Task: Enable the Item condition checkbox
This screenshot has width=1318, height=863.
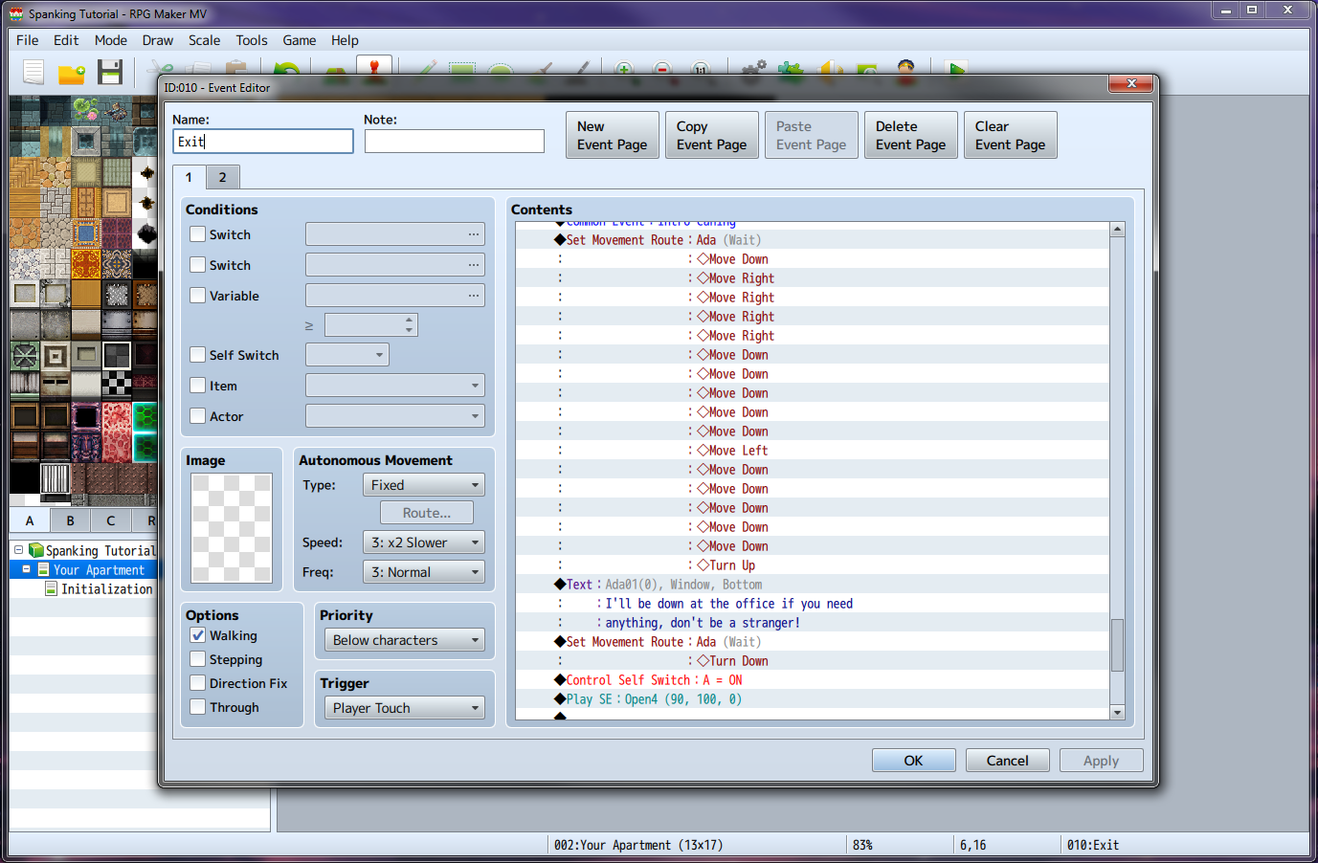Action: click(x=197, y=386)
